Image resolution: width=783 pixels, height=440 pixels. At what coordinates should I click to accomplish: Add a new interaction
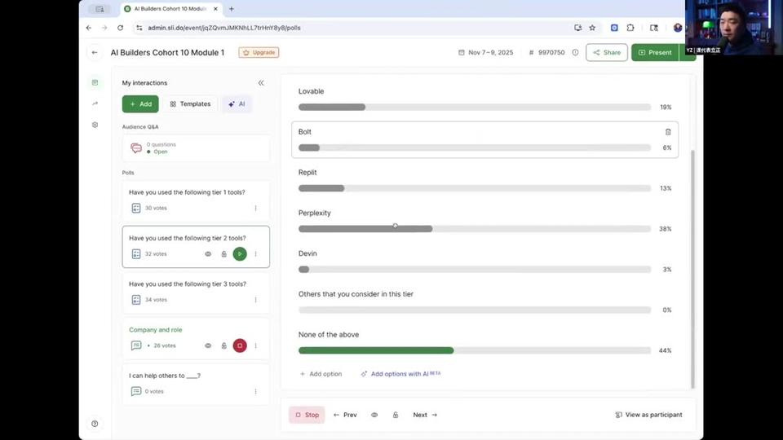[140, 103]
